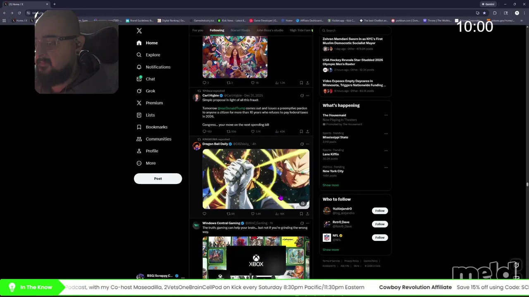Follow 1tzAlejandr0
529x297 pixels.
tap(380, 211)
